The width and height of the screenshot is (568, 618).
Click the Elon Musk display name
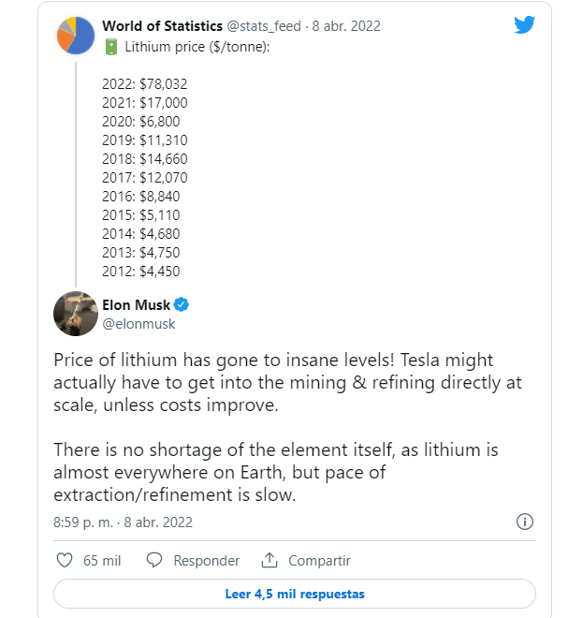point(137,305)
